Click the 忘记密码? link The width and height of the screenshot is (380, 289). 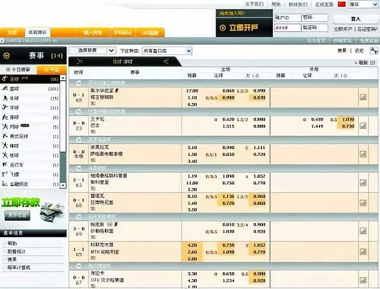367,29
